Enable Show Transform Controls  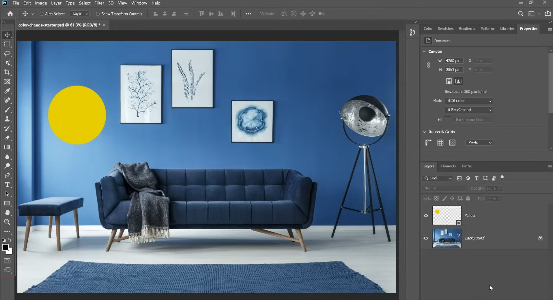tap(98, 14)
